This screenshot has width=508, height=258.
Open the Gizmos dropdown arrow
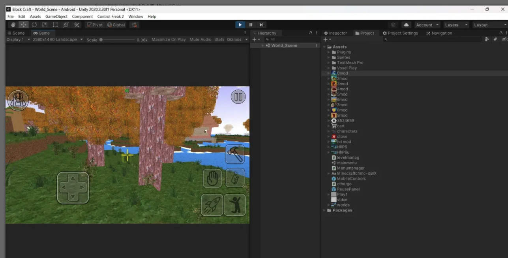coord(246,39)
